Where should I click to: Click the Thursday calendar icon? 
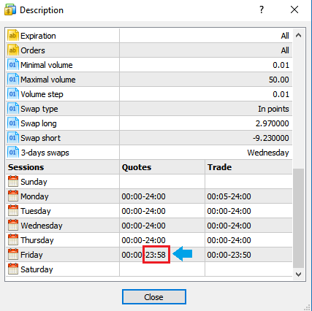click(13, 239)
